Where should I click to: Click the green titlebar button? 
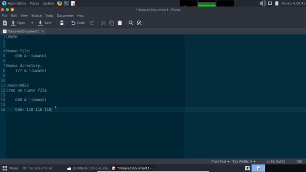coord(8,10)
